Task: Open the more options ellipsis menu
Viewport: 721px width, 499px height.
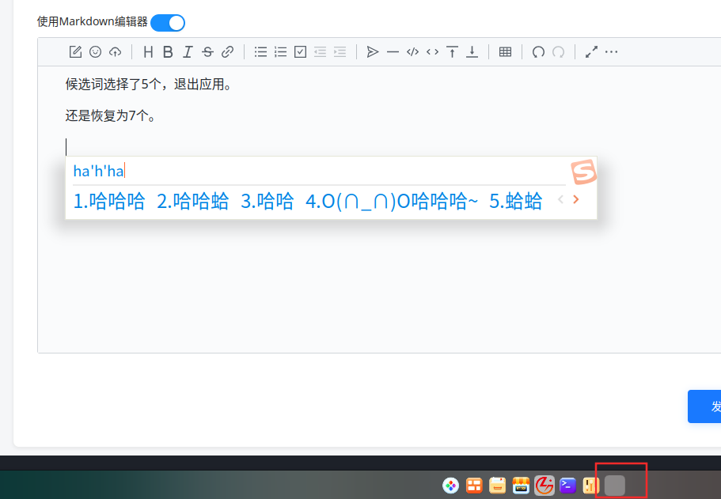Action: [x=611, y=52]
